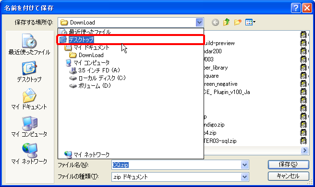The height and width of the screenshot is (187, 315).
Task: Select デスクトップ in the location dropdown list
Action: click(131, 39)
